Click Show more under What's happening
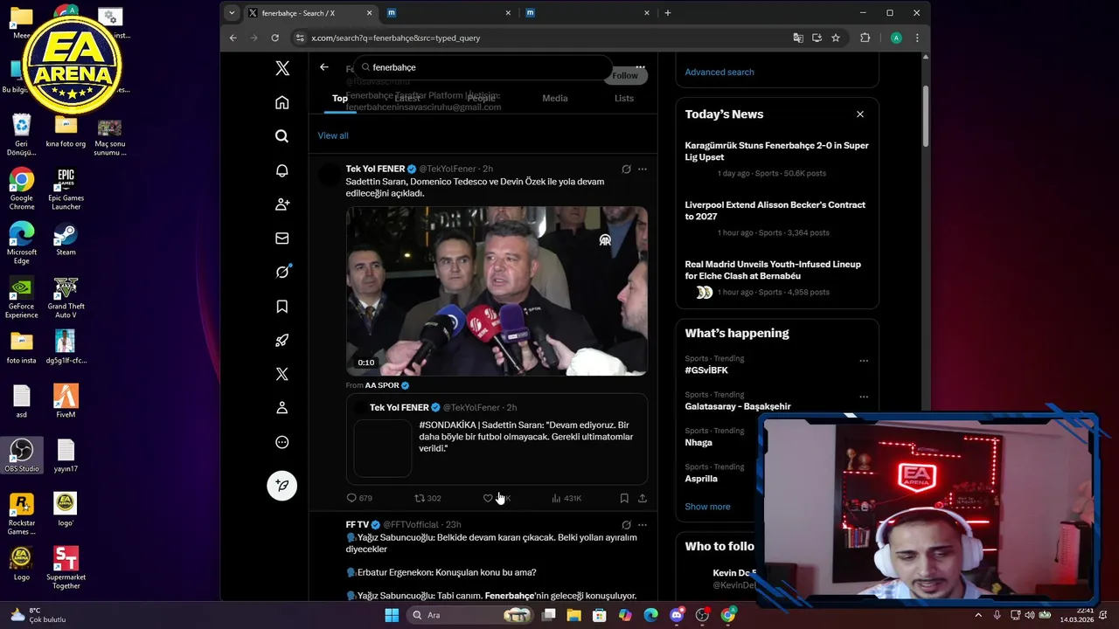 pos(707,507)
